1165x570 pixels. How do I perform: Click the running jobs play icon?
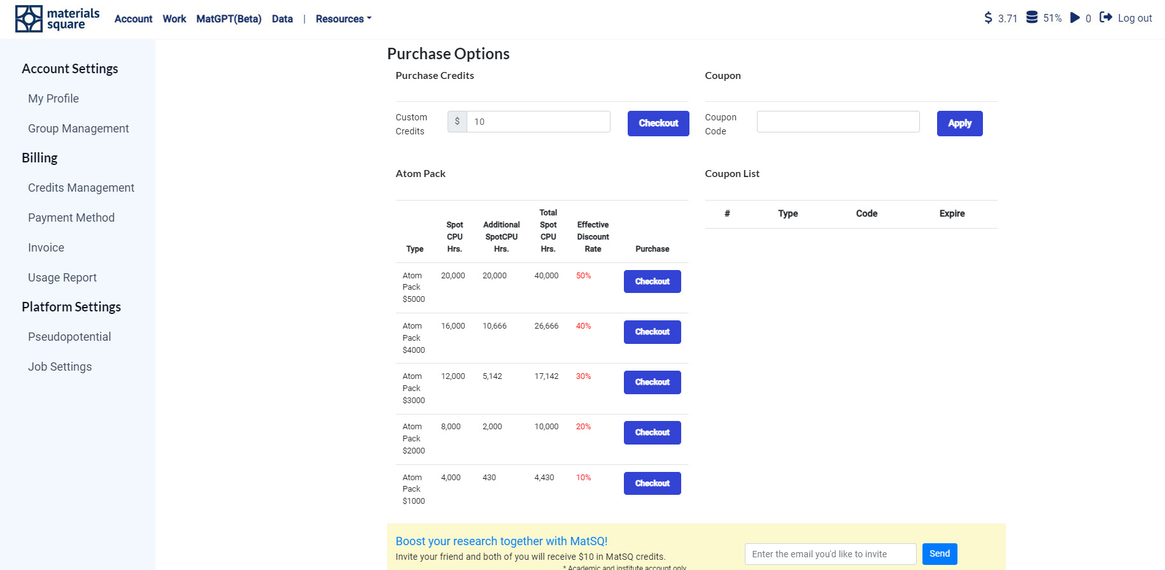1075,18
